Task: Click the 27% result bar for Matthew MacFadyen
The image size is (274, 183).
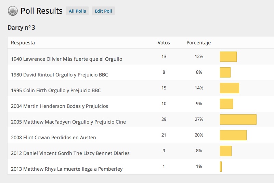Action: (x=238, y=119)
